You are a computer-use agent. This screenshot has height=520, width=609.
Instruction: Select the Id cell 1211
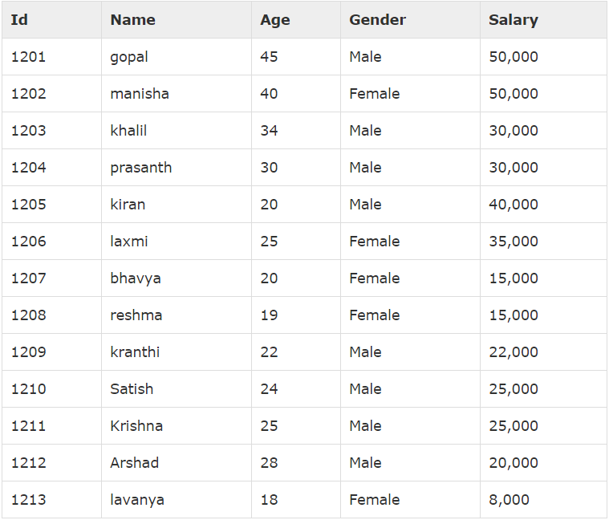(x=29, y=426)
